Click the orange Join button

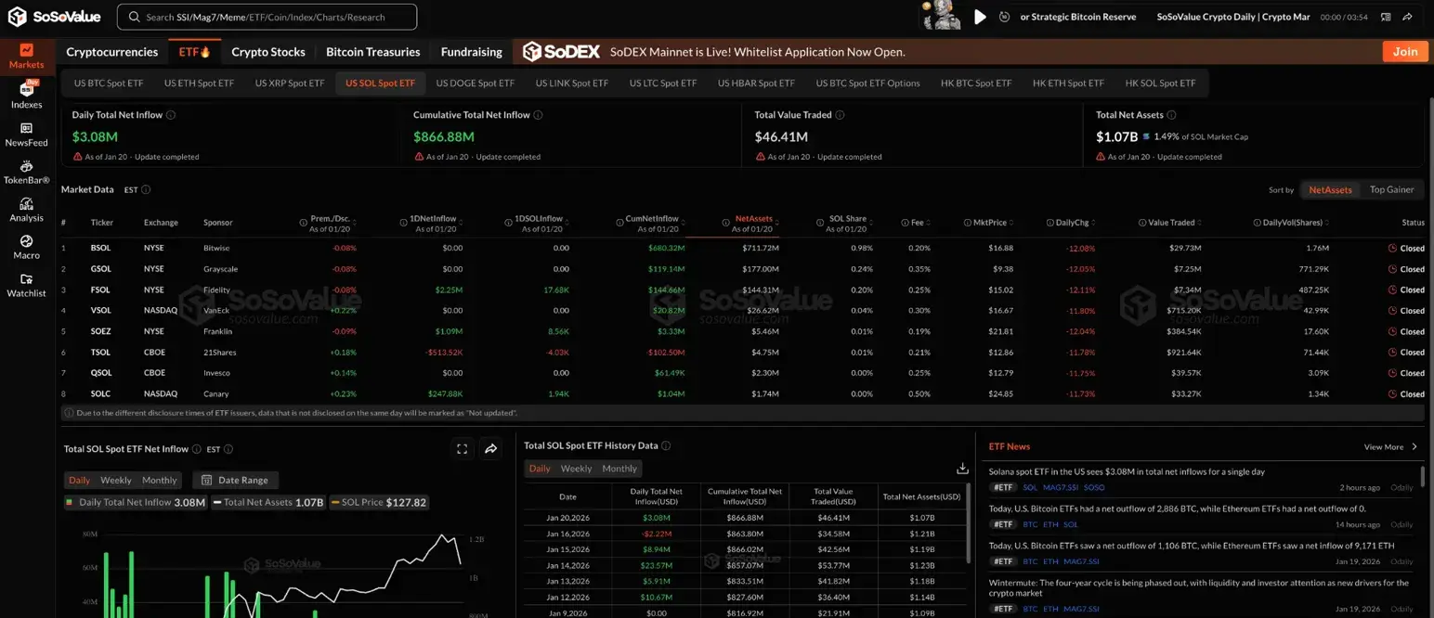coord(1404,51)
